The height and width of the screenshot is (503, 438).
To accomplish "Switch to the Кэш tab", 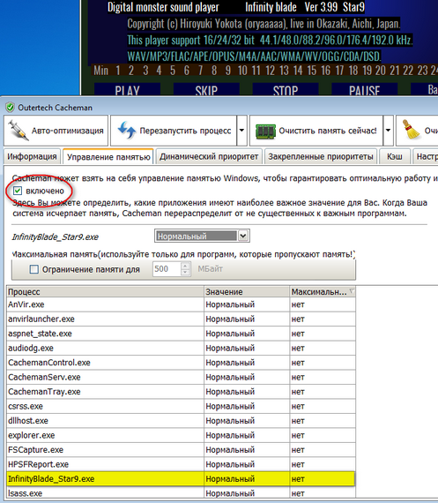I will [x=395, y=156].
